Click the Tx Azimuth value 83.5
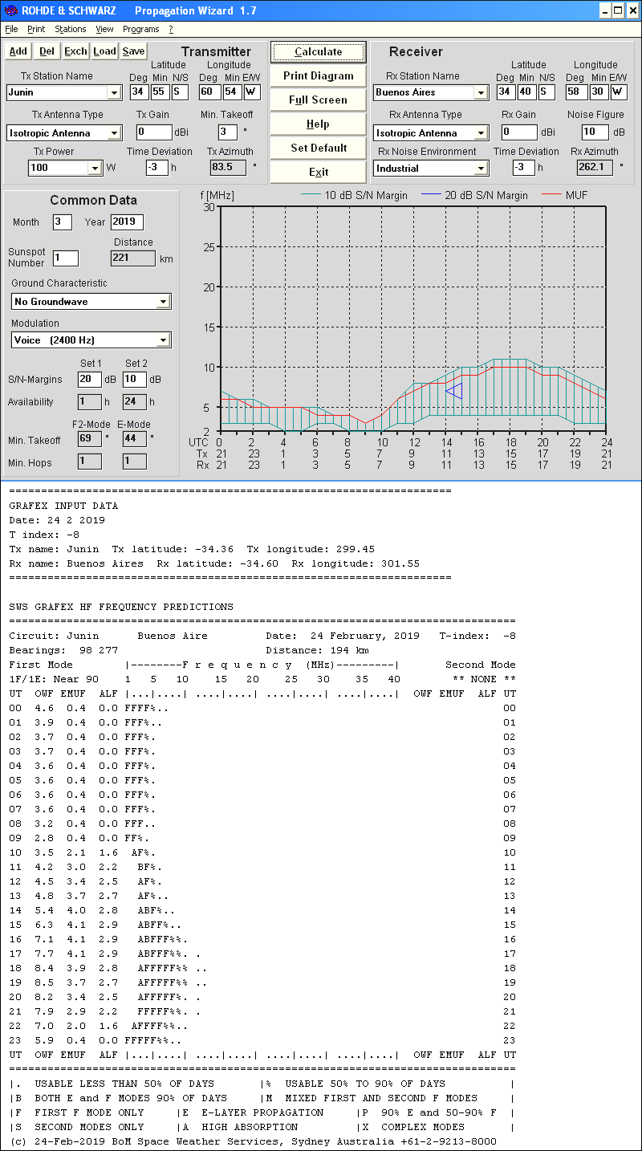 tap(228, 167)
